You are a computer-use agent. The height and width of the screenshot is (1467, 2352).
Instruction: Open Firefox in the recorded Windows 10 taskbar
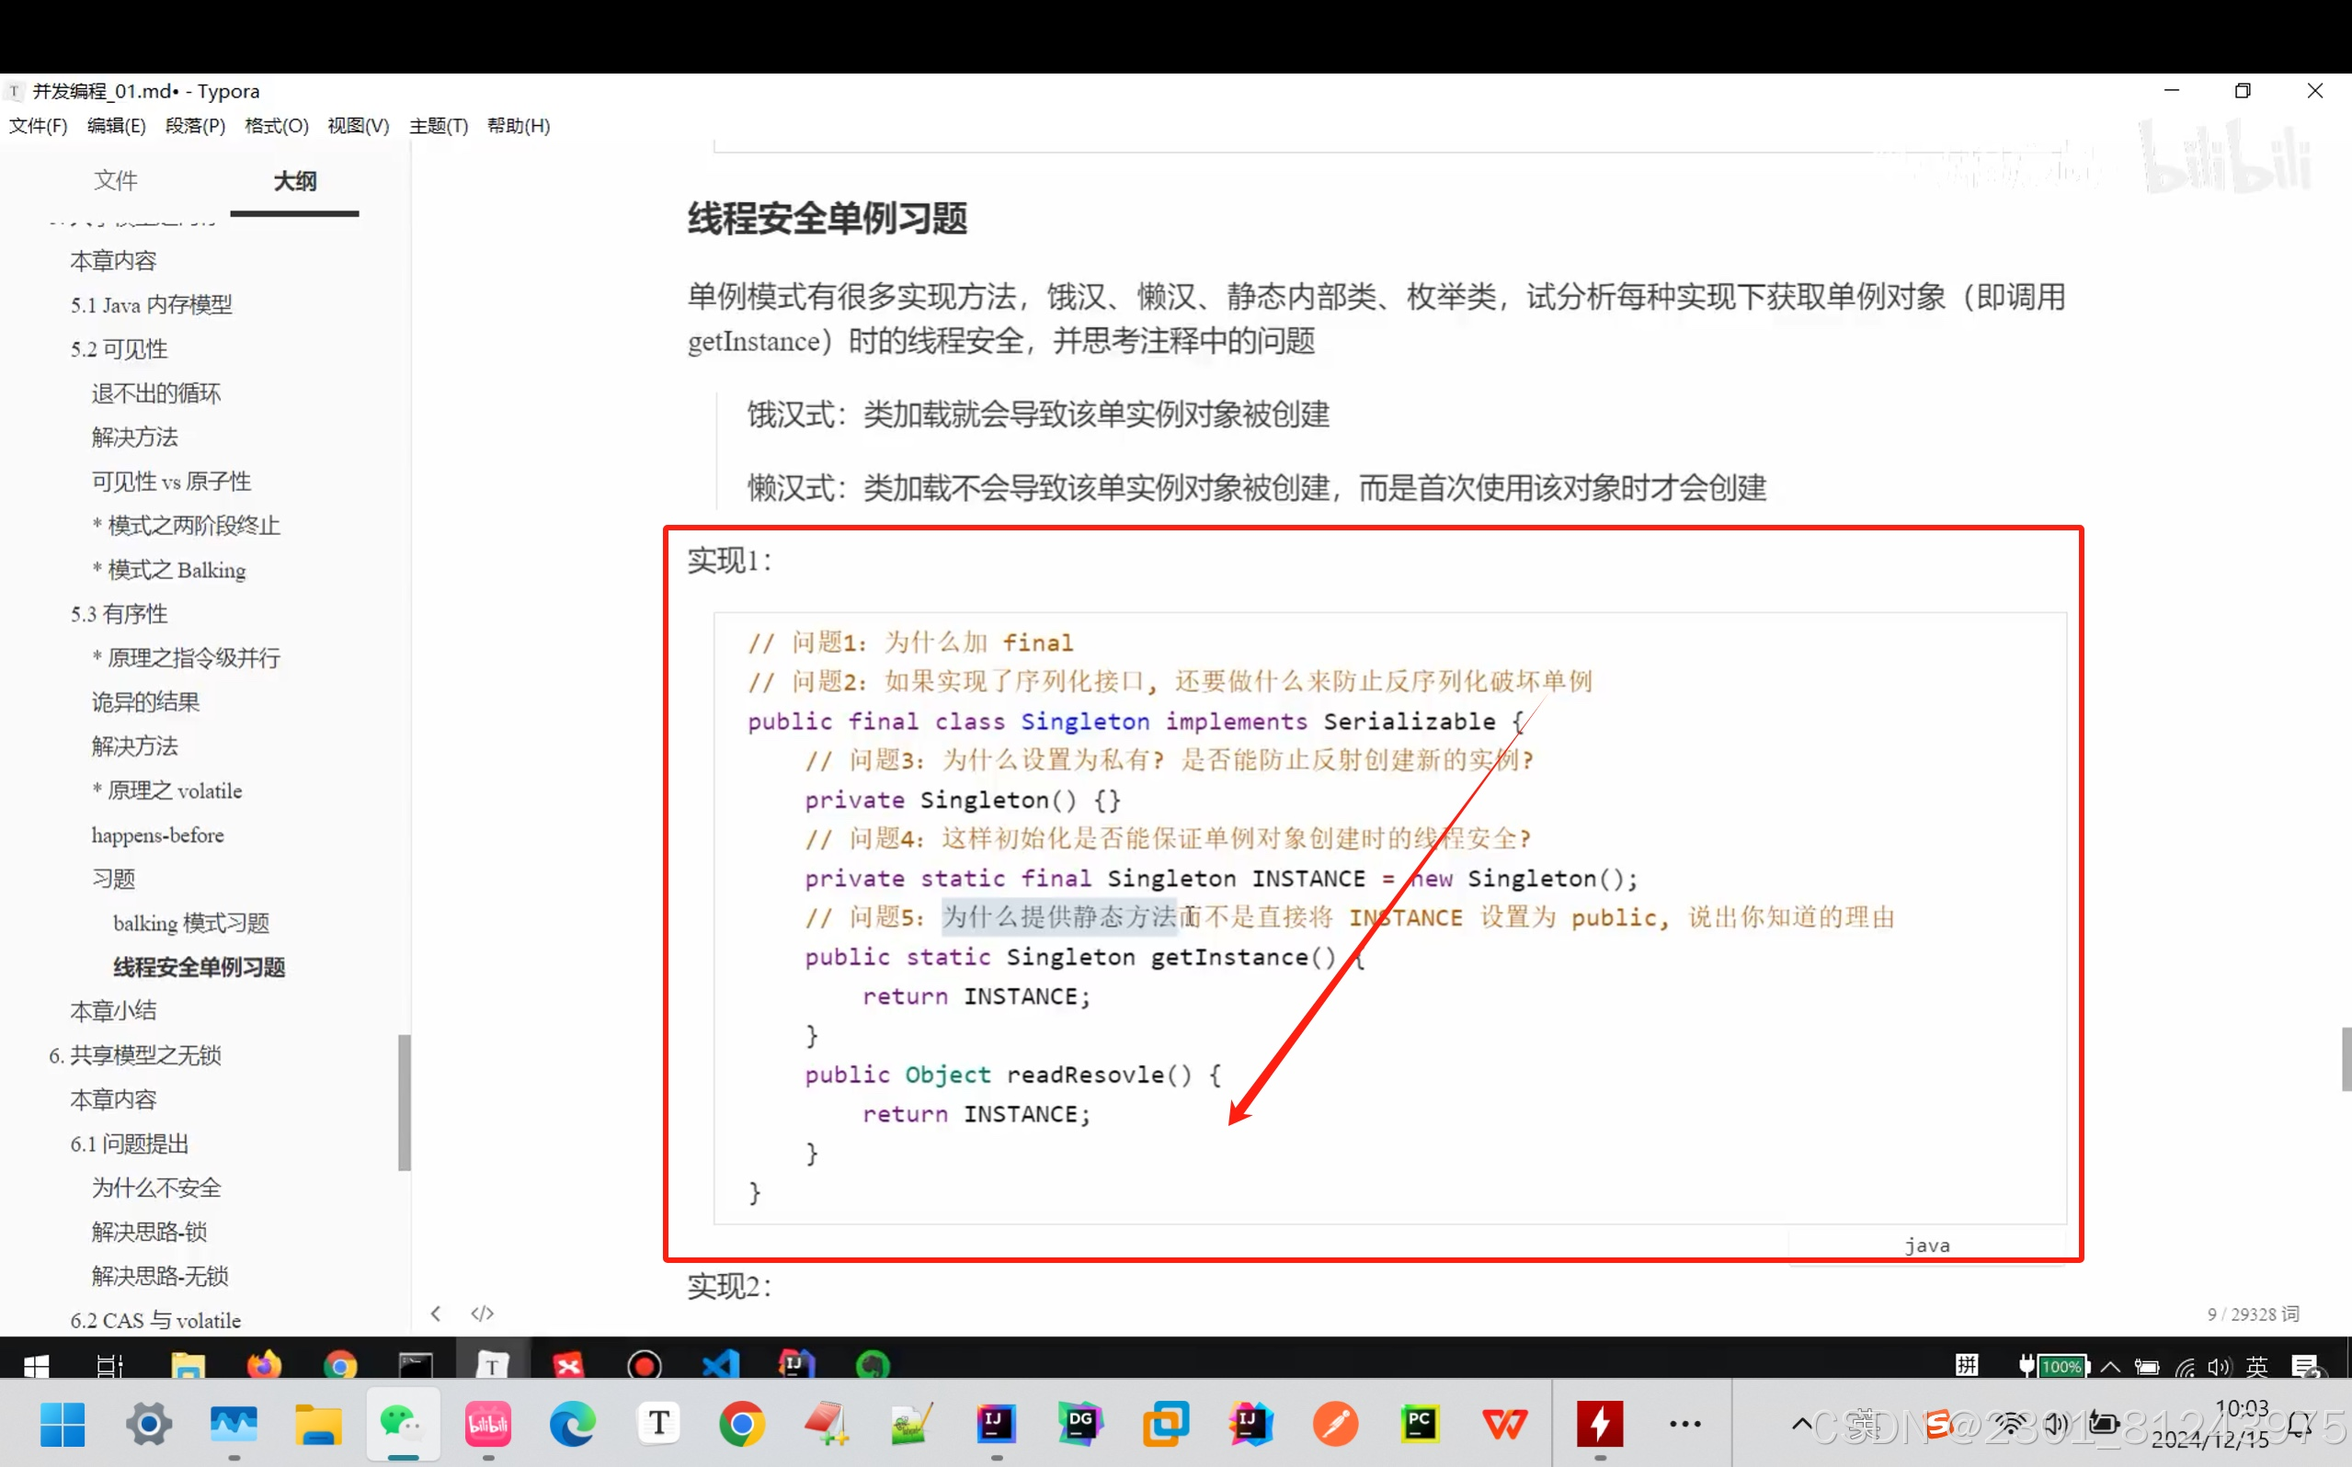[264, 1365]
